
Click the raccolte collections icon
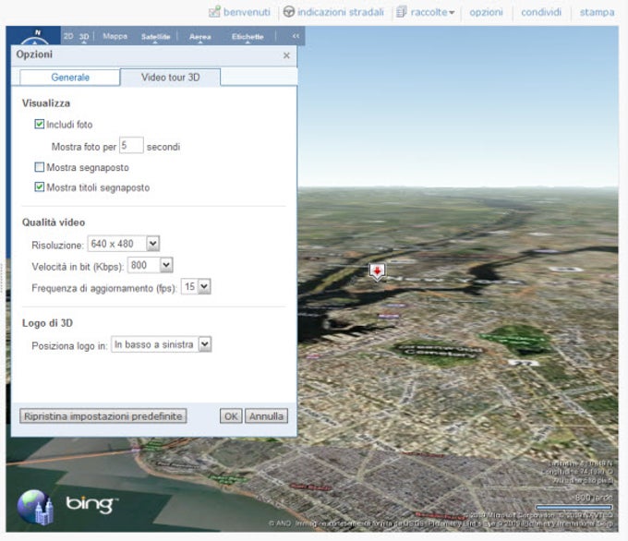[402, 12]
